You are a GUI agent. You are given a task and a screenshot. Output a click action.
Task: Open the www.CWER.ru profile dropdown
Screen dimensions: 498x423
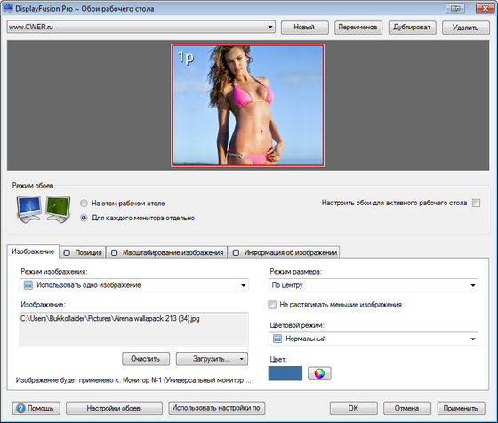tap(141, 27)
